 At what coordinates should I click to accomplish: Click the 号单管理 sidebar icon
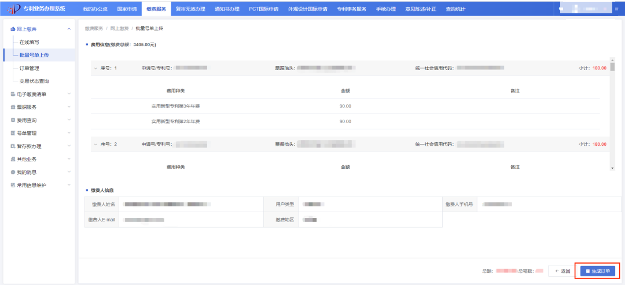pyautogui.click(x=13, y=133)
